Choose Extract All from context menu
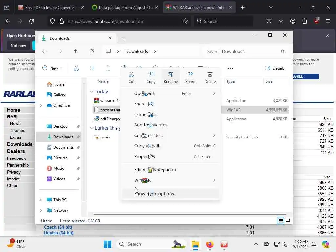336x252 pixels. pyautogui.click(x=171, y=114)
